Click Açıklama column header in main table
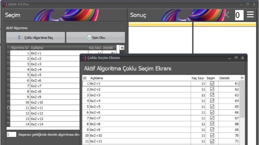The width and height of the screenshot is (259, 145). (59, 48)
